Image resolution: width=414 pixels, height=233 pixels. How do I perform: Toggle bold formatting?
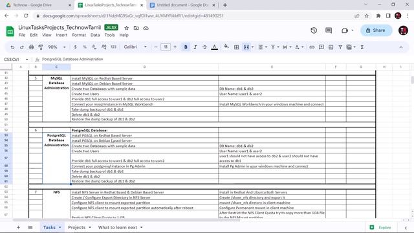[186, 47]
